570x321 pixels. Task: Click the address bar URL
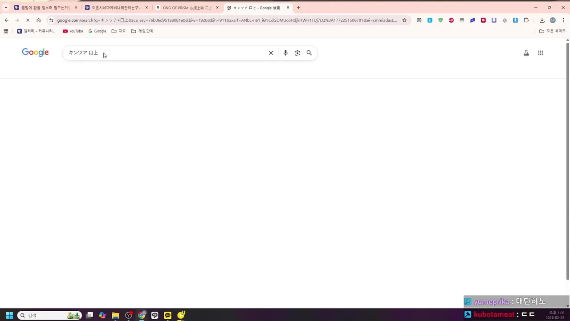click(x=227, y=20)
